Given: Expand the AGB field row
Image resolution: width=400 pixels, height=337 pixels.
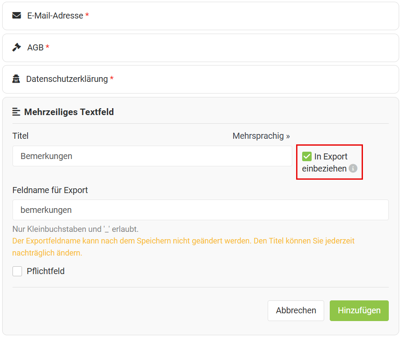Looking at the screenshot, I should (x=200, y=48).
